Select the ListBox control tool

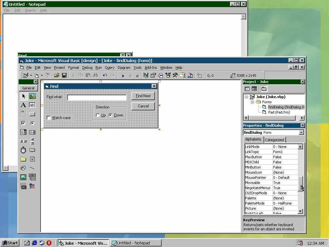[32, 132]
